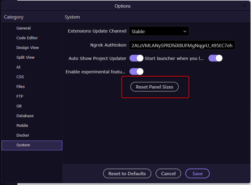Screen dimensions: 251x185
Task: Click Reset to Defaults button
Action: pos(127,173)
